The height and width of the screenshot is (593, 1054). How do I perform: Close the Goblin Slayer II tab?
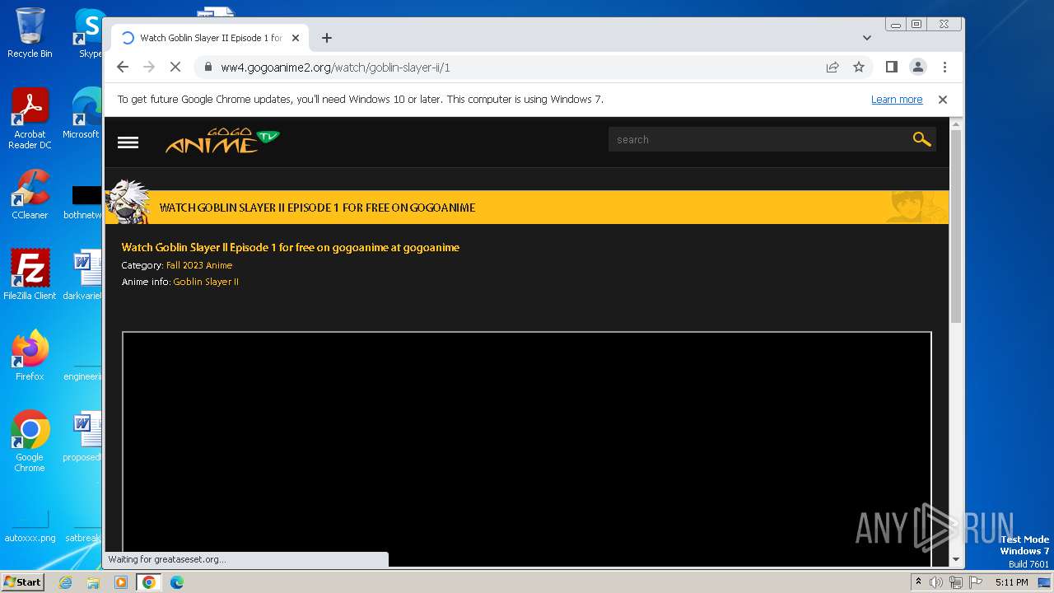click(x=296, y=38)
